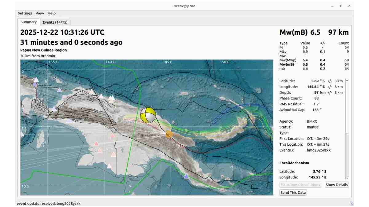Click the Send This Data button
This screenshot has width=369, height=207.
click(x=292, y=192)
